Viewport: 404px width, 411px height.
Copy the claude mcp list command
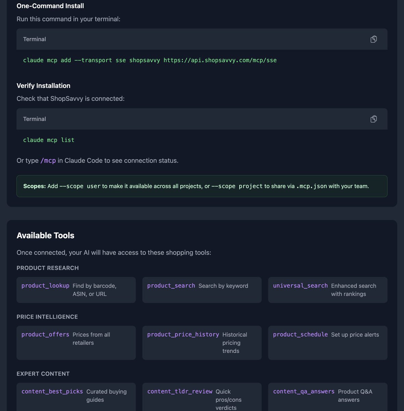point(374,119)
